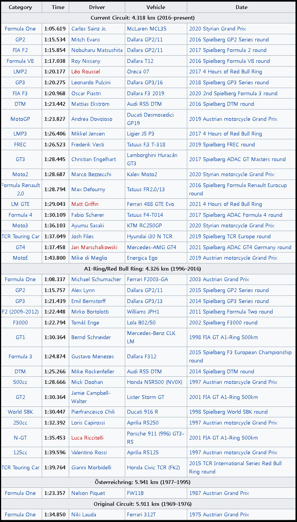This screenshot has height=522, width=297.
Task: Open the Oscar Piastri link
Action: click(86, 93)
